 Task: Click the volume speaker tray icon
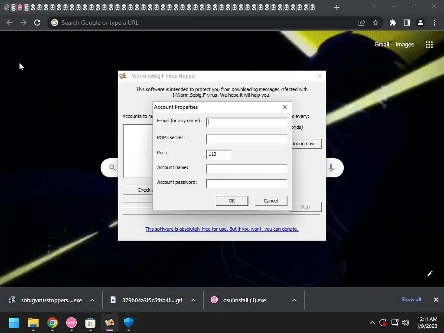[405, 323]
